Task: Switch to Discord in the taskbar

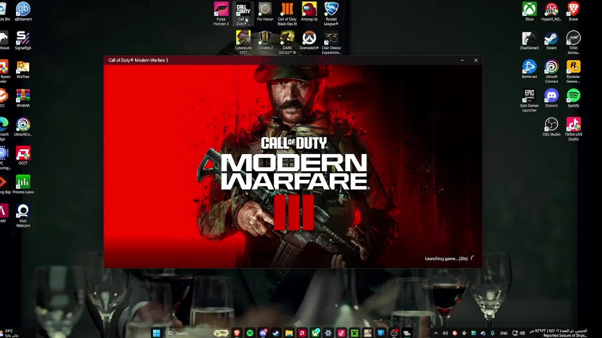Action: [263, 333]
